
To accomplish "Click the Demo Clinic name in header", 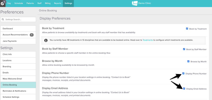I will [145, 3].
